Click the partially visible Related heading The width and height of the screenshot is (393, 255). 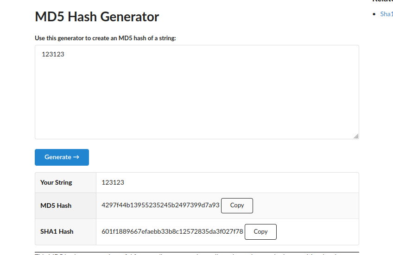(382, 1)
